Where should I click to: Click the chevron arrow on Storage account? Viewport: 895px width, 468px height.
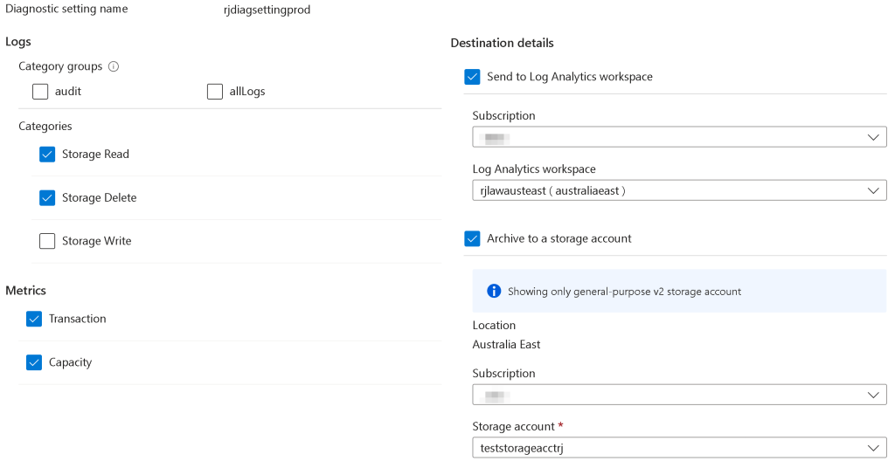coord(873,448)
